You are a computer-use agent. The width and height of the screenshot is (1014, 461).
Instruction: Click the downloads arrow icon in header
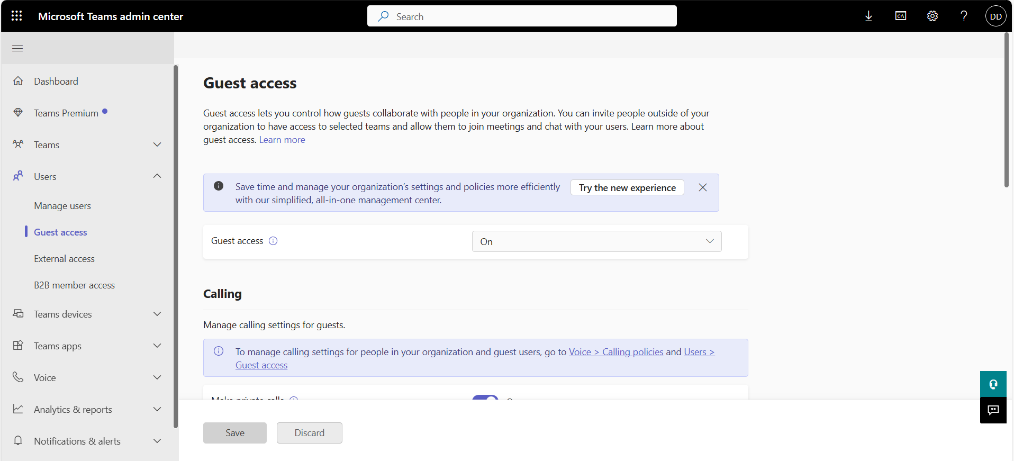tap(868, 16)
